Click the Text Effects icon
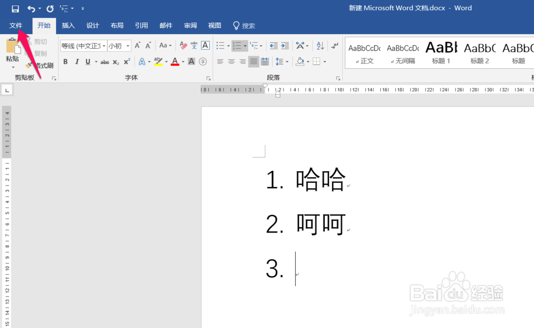 click(142, 61)
